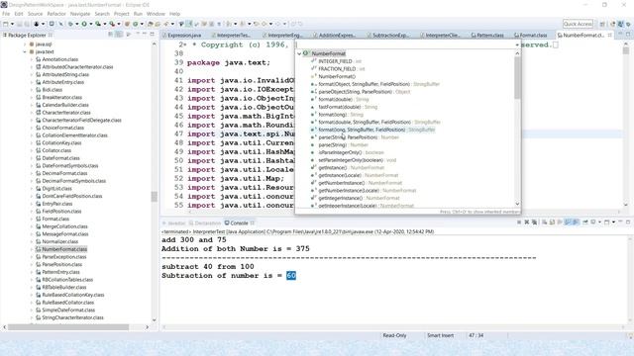Click Collapse All in Package Explorer
Image resolution: width=634 pixels, height=356 pixels.
click(x=110, y=35)
